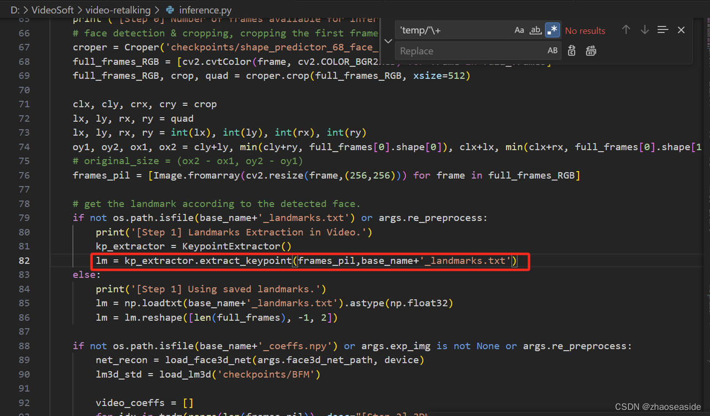Click 'No results' status text
Screen dimensions: 710x416
pyautogui.click(x=585, y=31)
